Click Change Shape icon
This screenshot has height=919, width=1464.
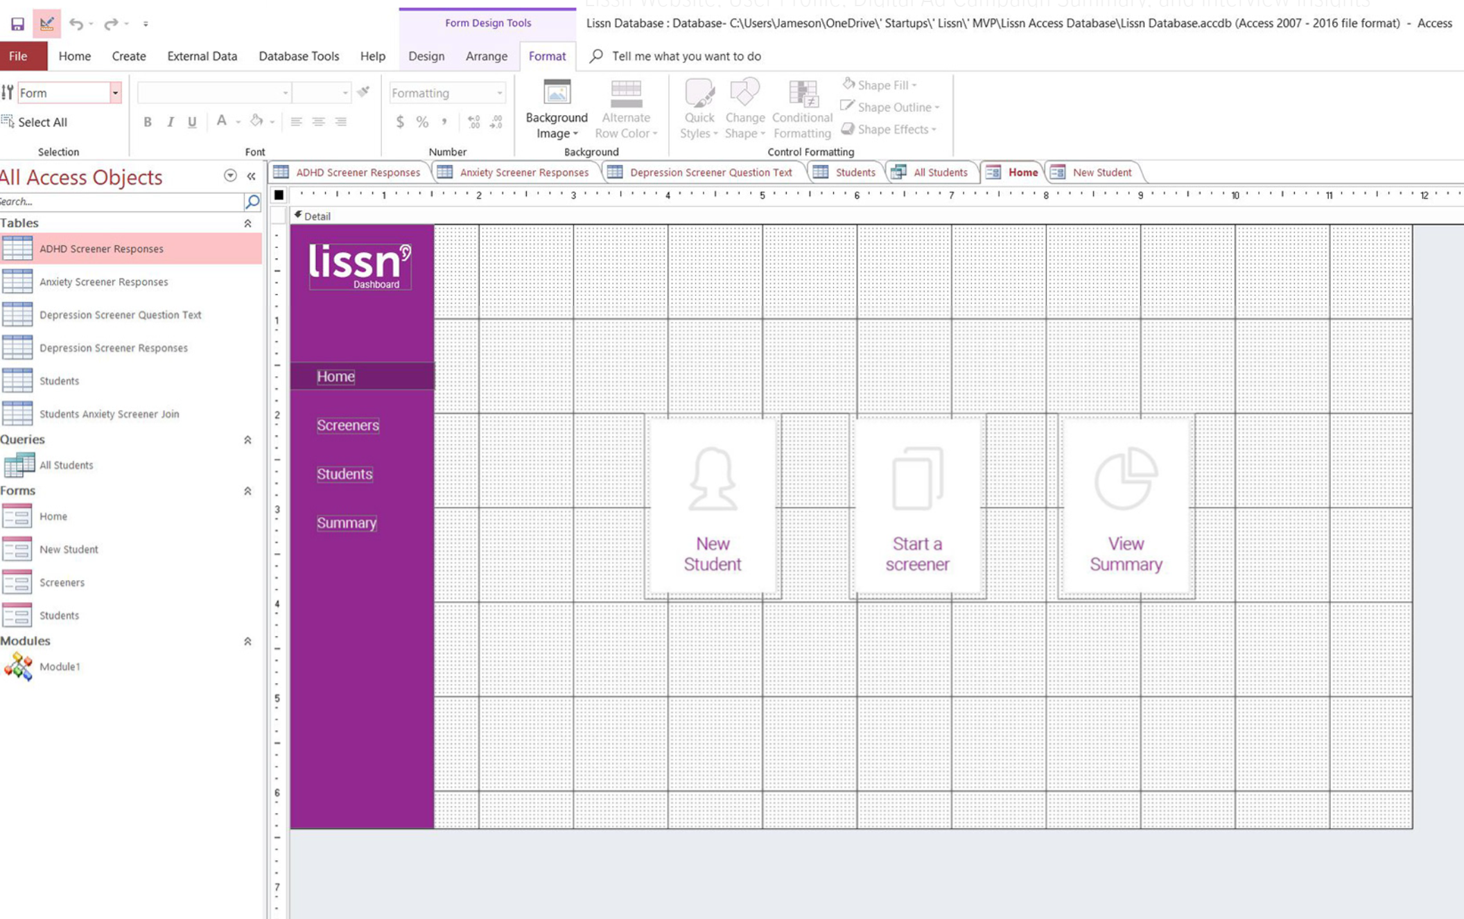click(744, 92)
